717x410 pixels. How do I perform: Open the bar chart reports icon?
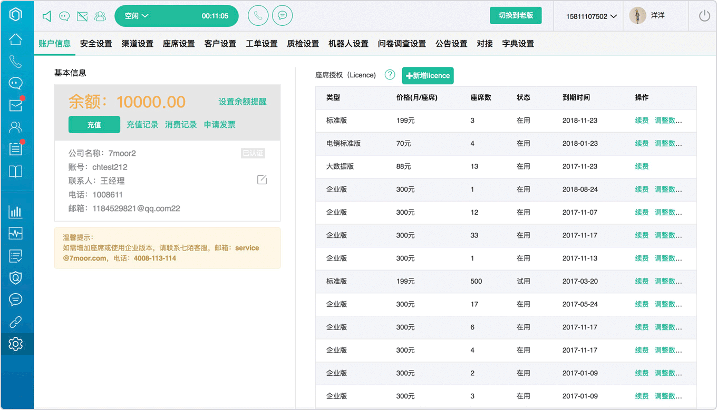pos(16,212)
